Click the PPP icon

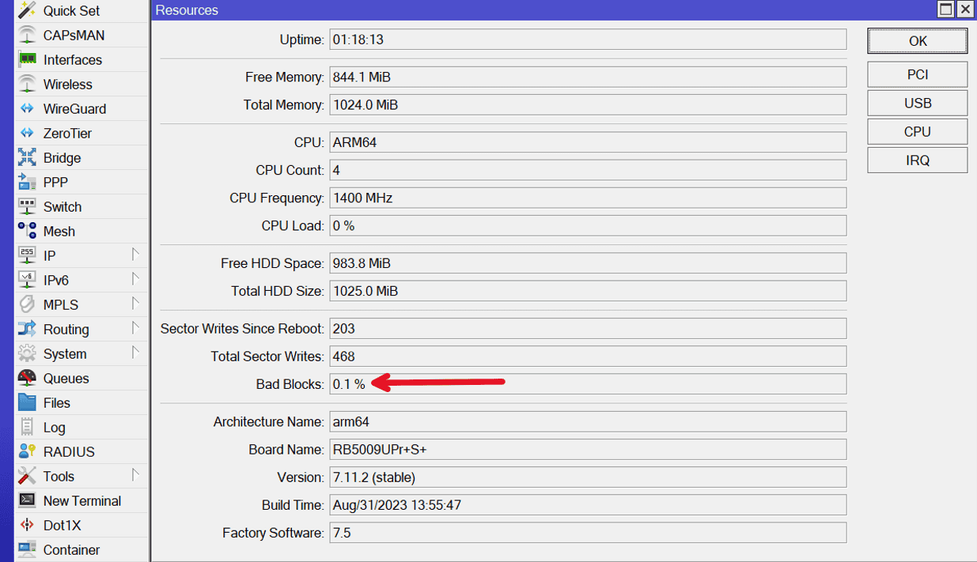pos(27,183)
